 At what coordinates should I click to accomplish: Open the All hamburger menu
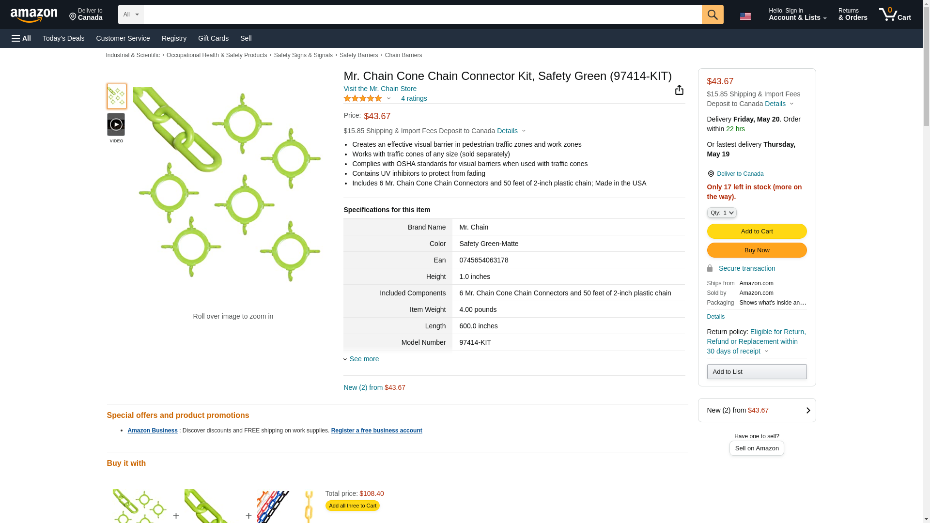[x=21, y=38]
